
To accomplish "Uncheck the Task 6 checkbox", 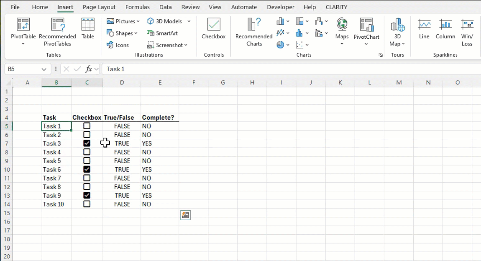I will pos(87,169).
